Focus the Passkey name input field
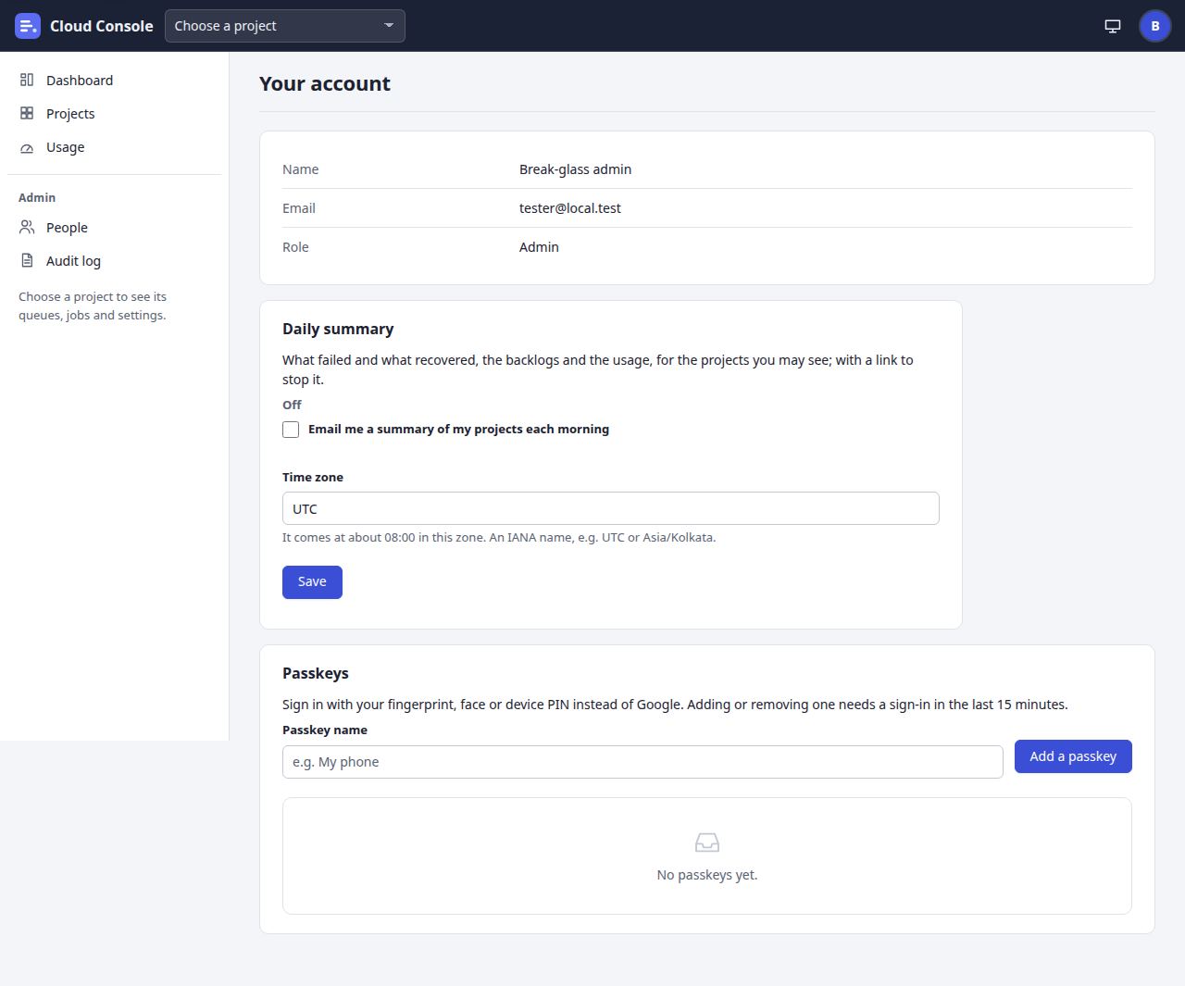Screen dimensions: 1185x986 [x=642, y=762]
